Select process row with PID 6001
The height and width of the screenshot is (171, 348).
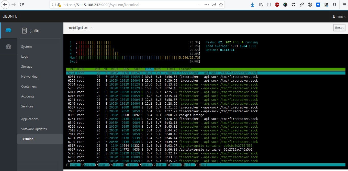(206, 77)
